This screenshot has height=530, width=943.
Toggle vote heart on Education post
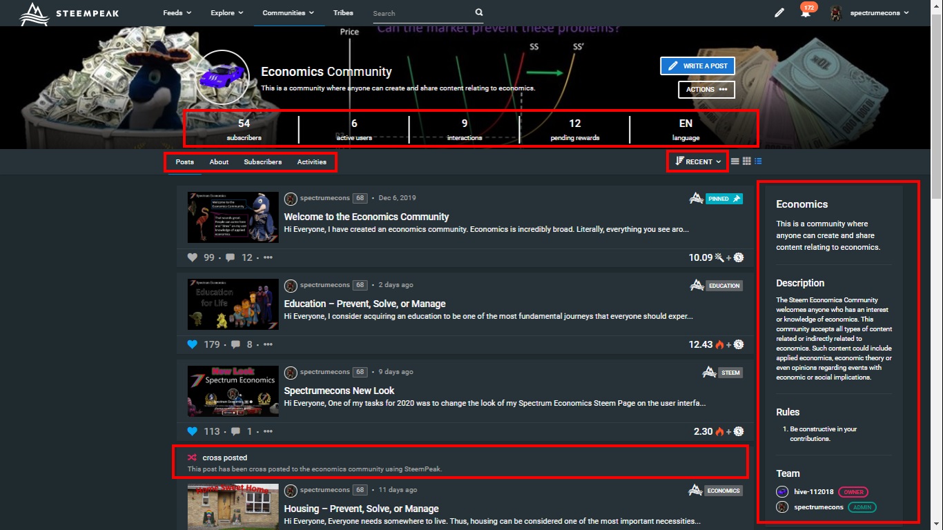pos(193,344)
